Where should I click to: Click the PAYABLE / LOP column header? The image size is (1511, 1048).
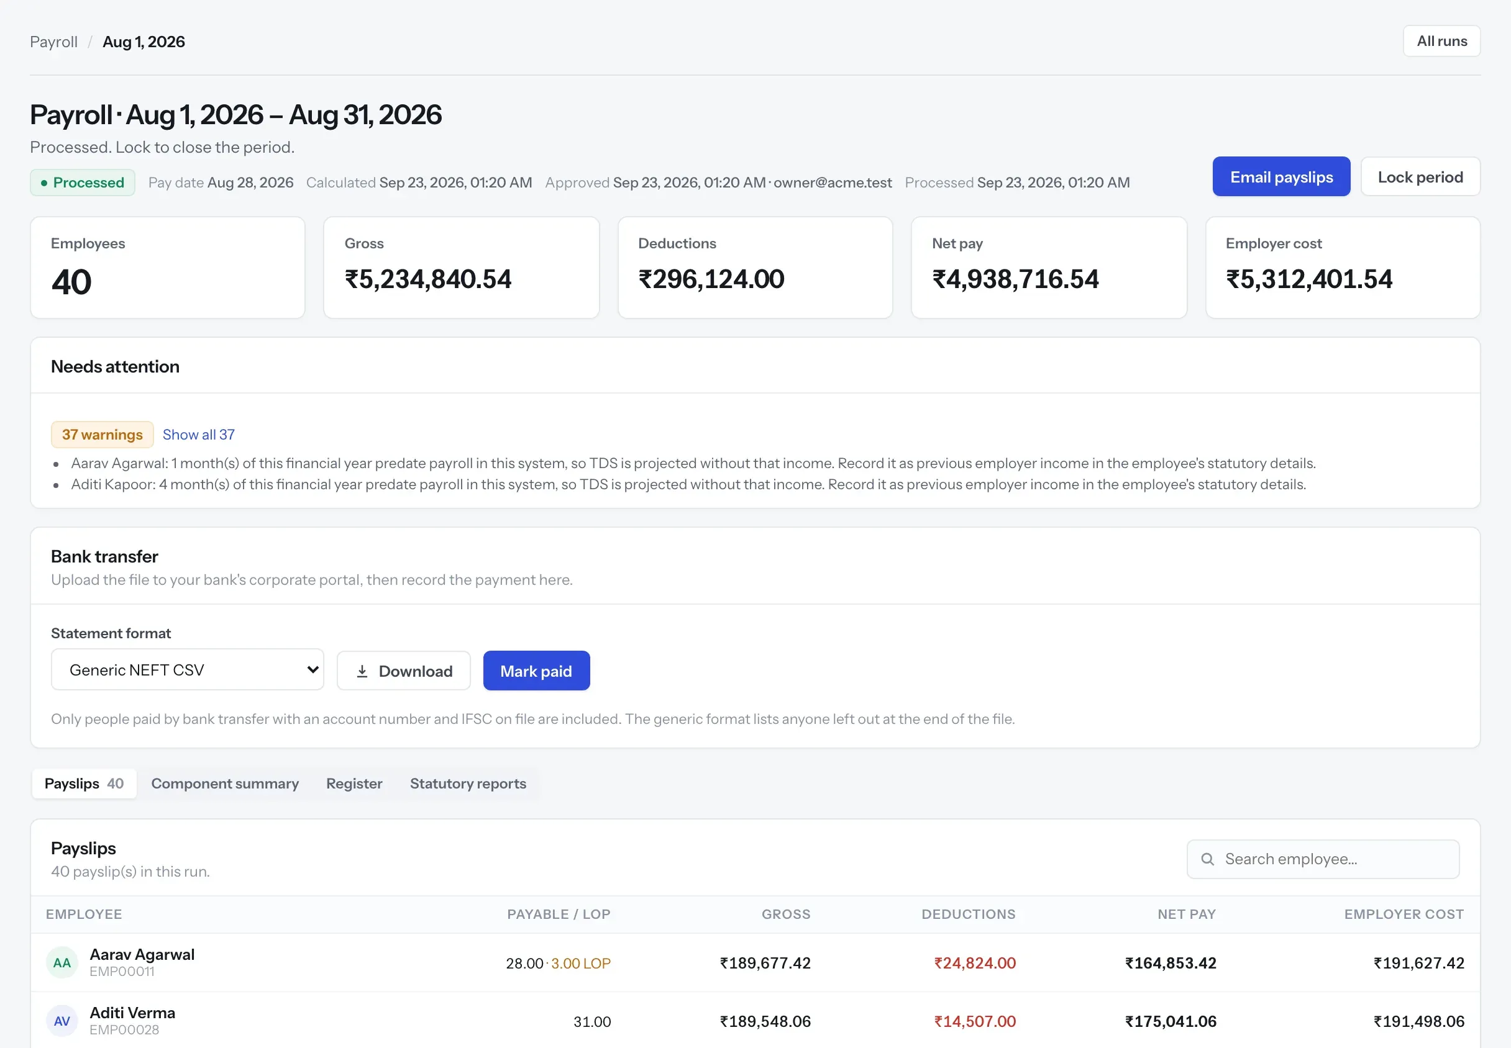point(559,914)
